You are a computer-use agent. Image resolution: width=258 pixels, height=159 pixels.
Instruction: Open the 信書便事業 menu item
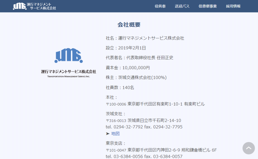[x=207, y=6]
